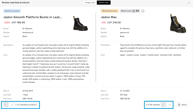
Task: Click the match score badge icon
Action: point(134,11)
